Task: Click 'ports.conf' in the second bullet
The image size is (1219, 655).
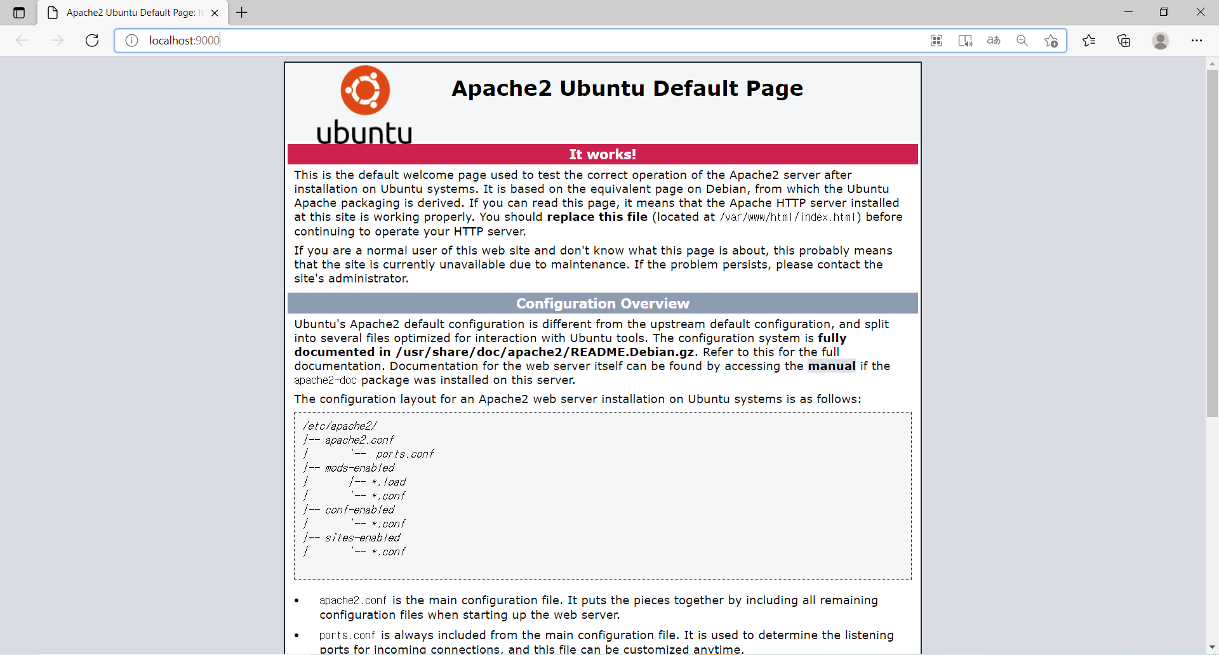Action: click(x=347, y=635)
